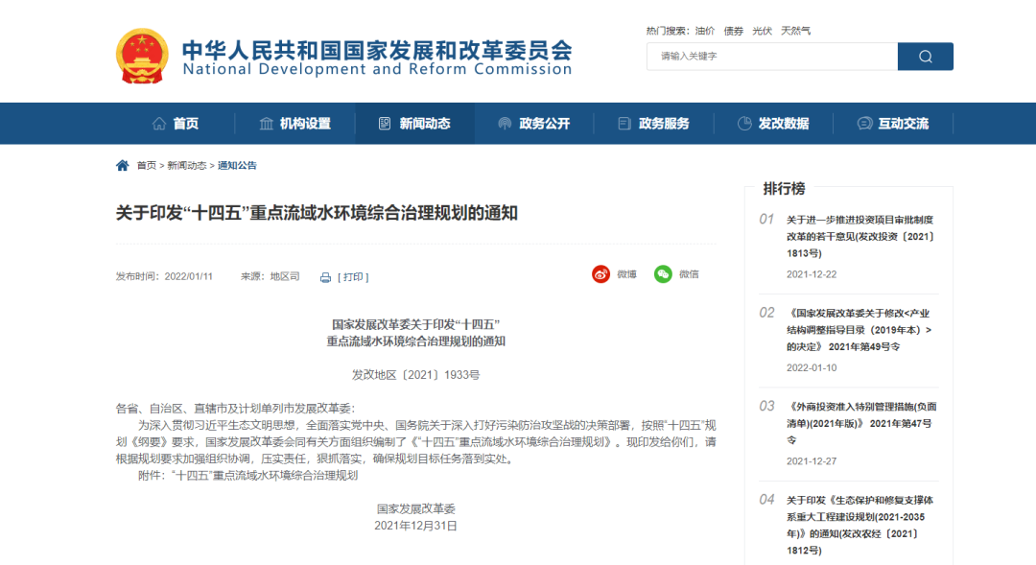This screenshot has height=565, width=1036.
Task: Click the printer icon next to 打印
Action: (x=325, y=277)
